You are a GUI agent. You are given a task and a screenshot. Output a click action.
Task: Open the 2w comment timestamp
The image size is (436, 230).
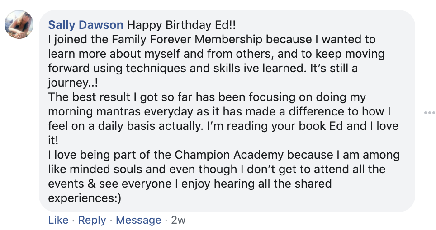coord(178,220)
